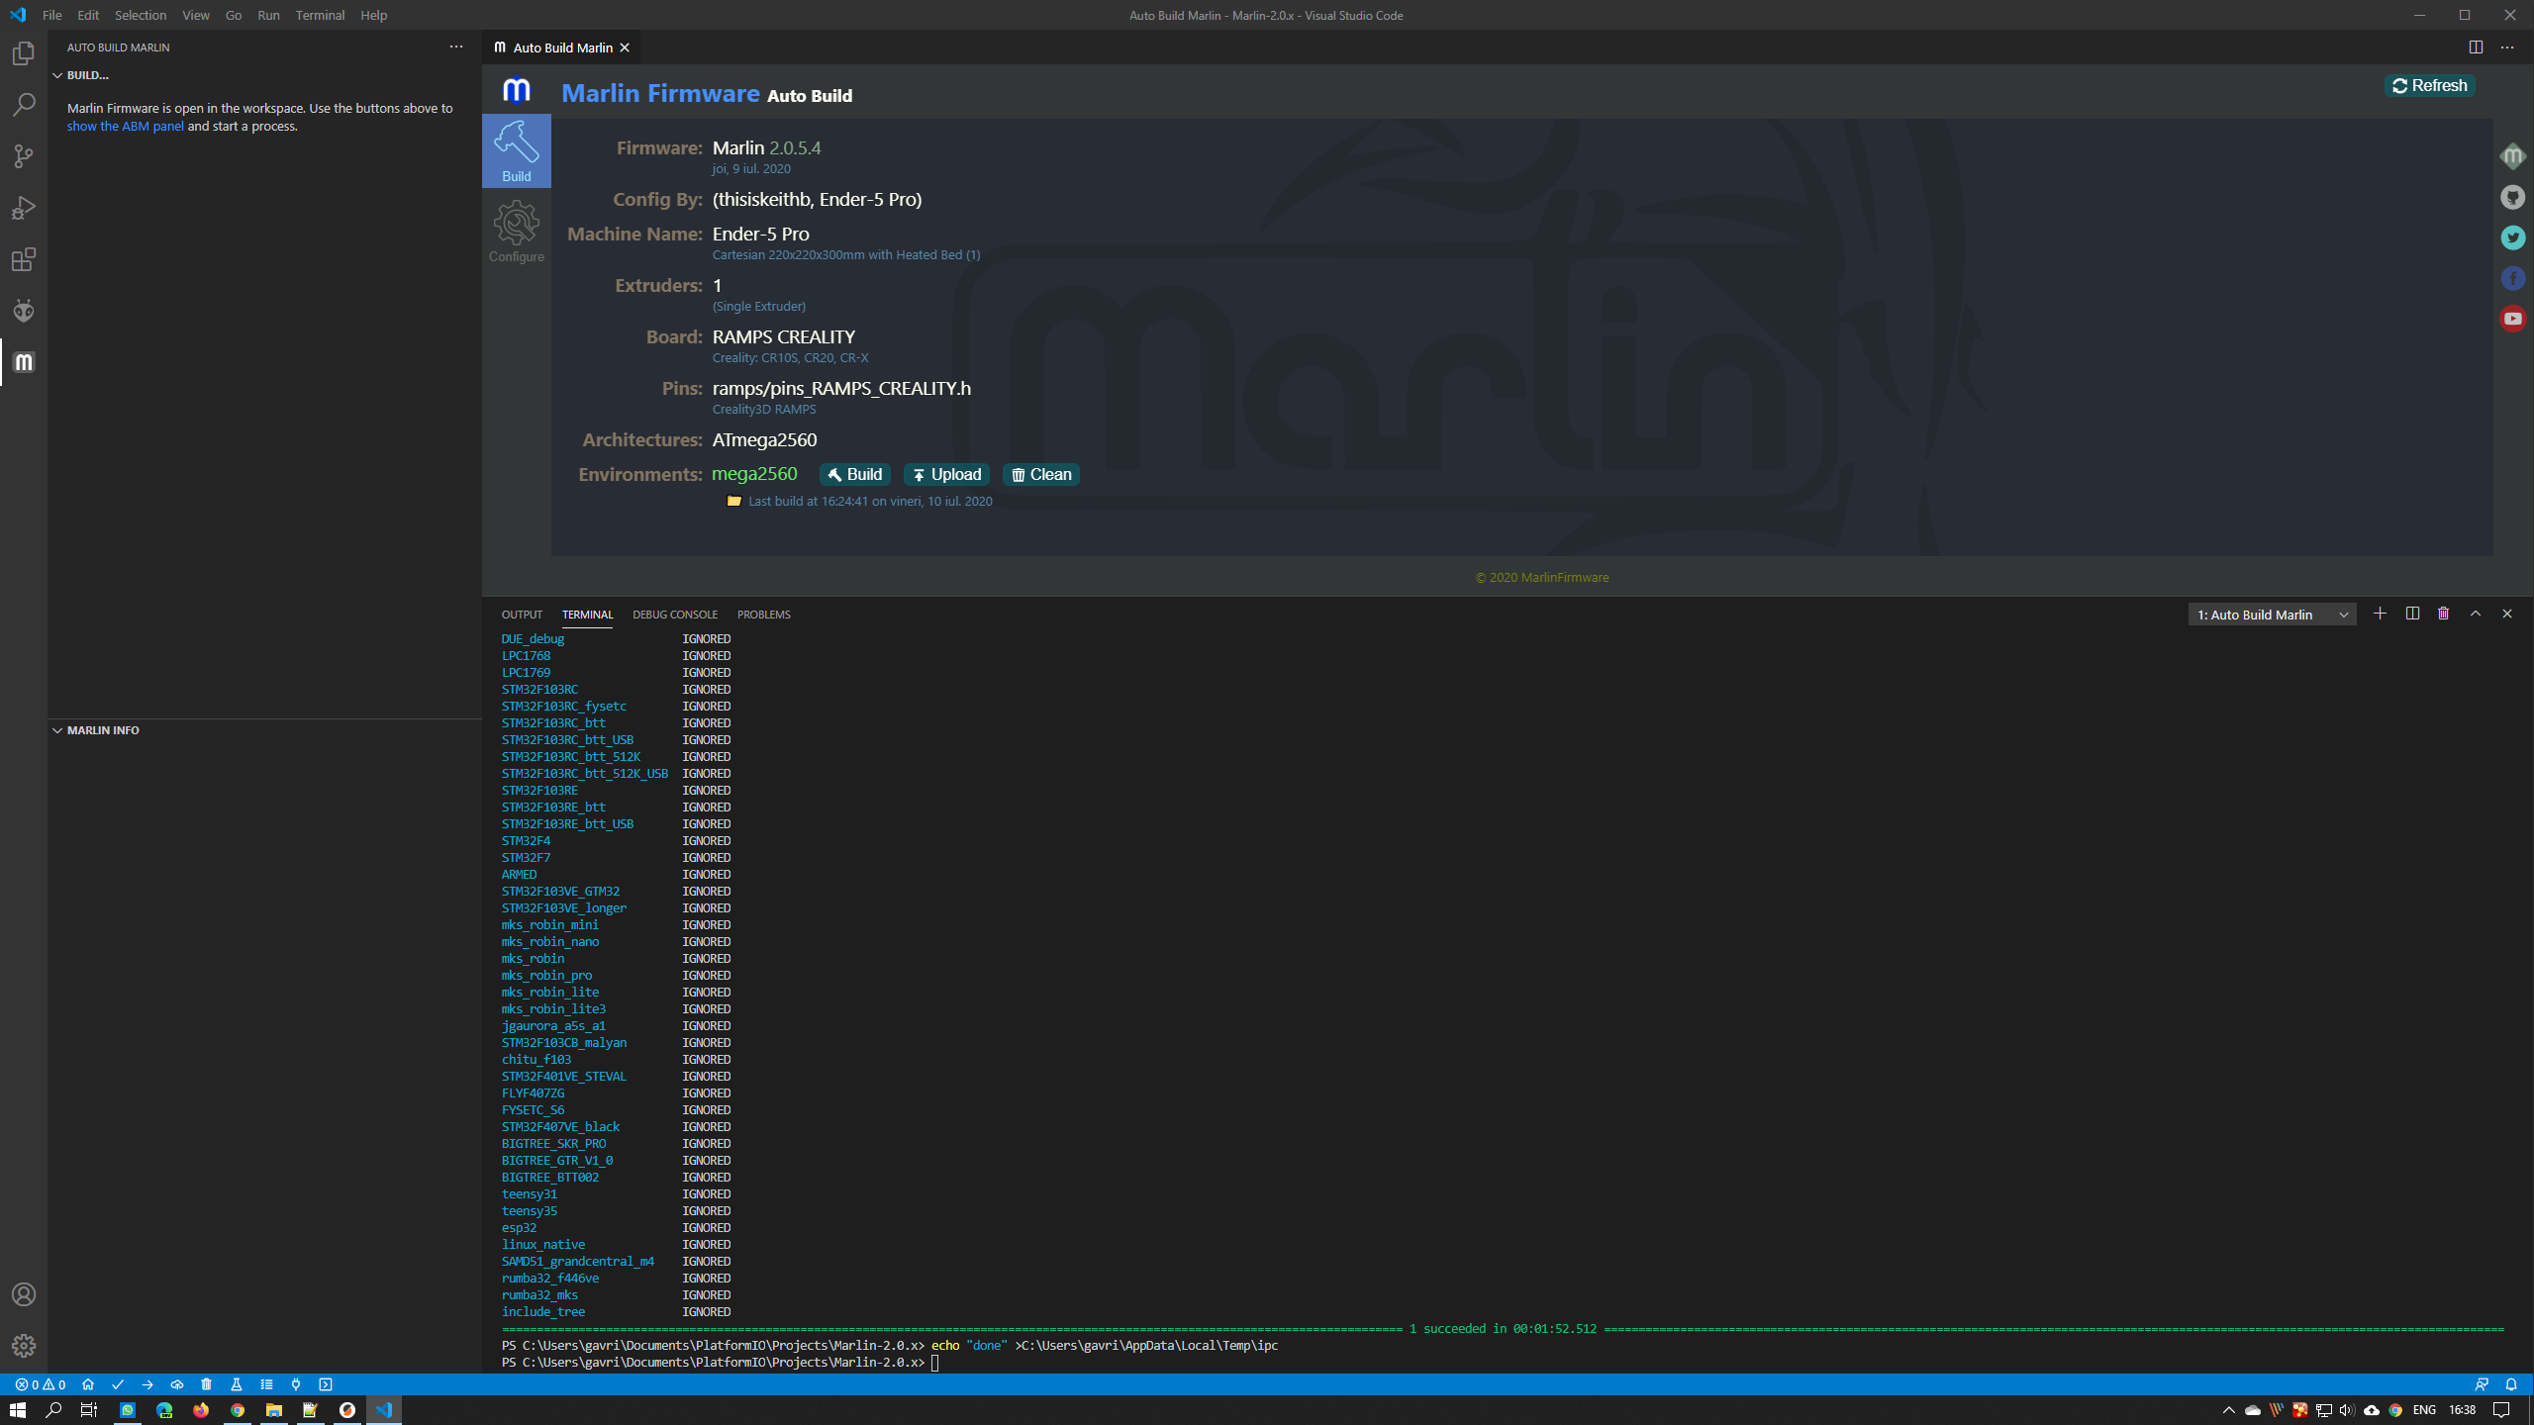Click PlatformIO Upload arrow in status bar
2534x1425 pixels.
click(x=147, y=1384)
